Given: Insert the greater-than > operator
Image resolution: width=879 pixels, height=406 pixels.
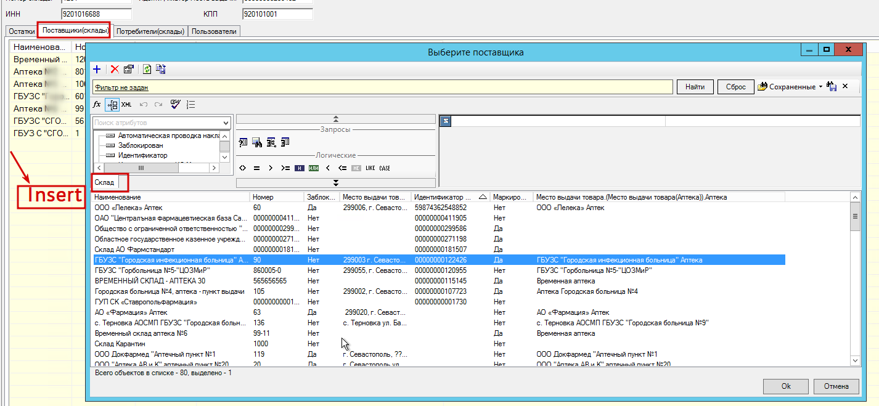Looking at the screenshot, I should point(271,168).
